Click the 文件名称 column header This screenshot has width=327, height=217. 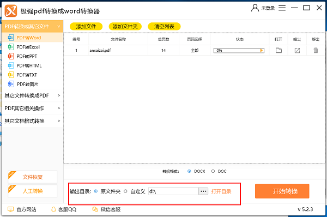118,39
